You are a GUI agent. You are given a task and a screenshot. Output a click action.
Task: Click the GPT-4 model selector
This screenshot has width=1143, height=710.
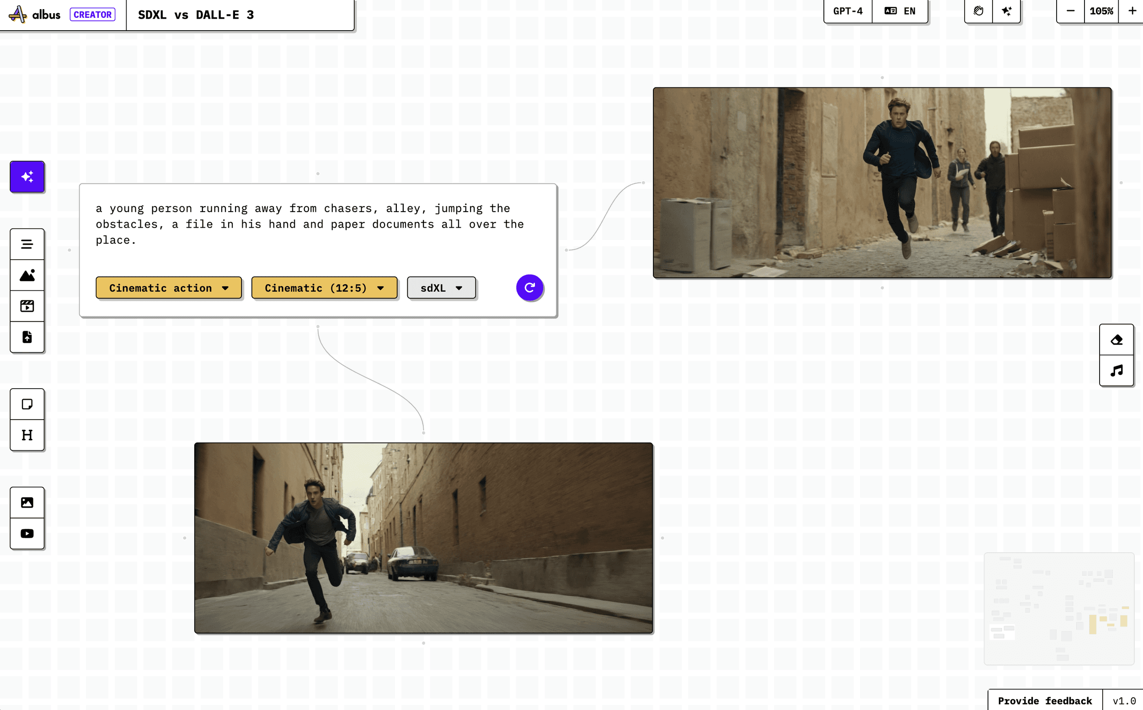click(x=848, y=11)
